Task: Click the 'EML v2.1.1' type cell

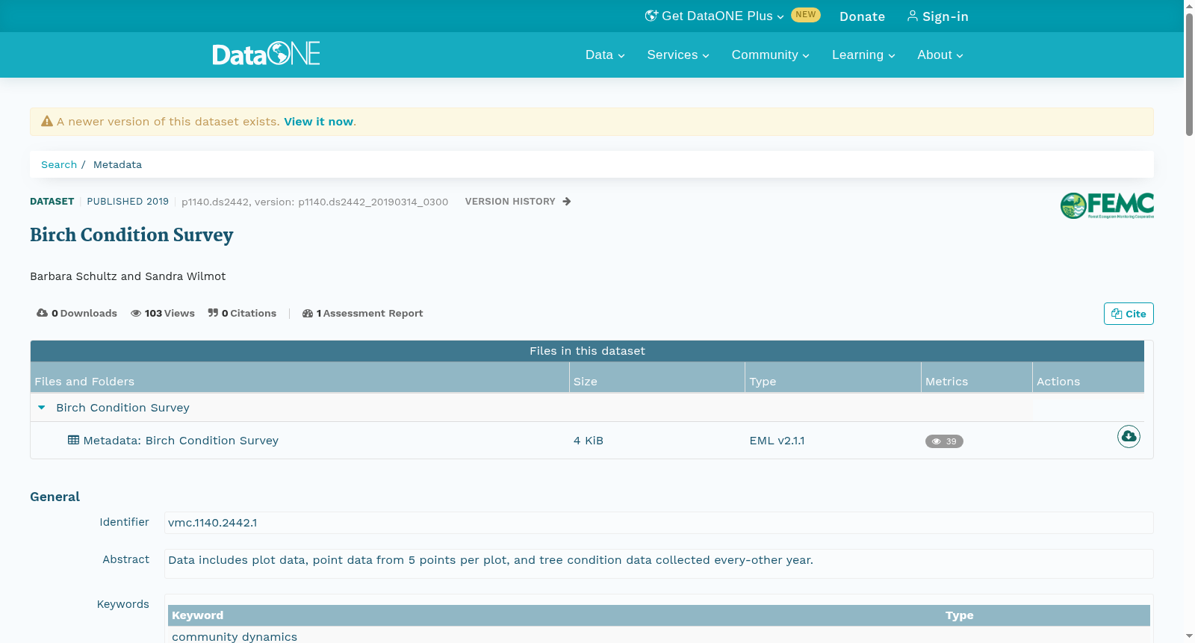Action: [x=777, y=441]
